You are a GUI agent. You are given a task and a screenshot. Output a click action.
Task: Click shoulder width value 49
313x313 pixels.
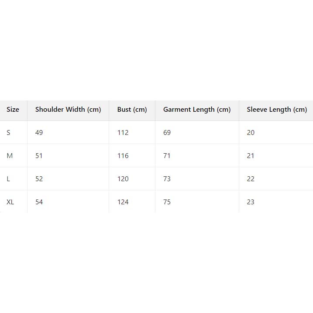point(39,133)
